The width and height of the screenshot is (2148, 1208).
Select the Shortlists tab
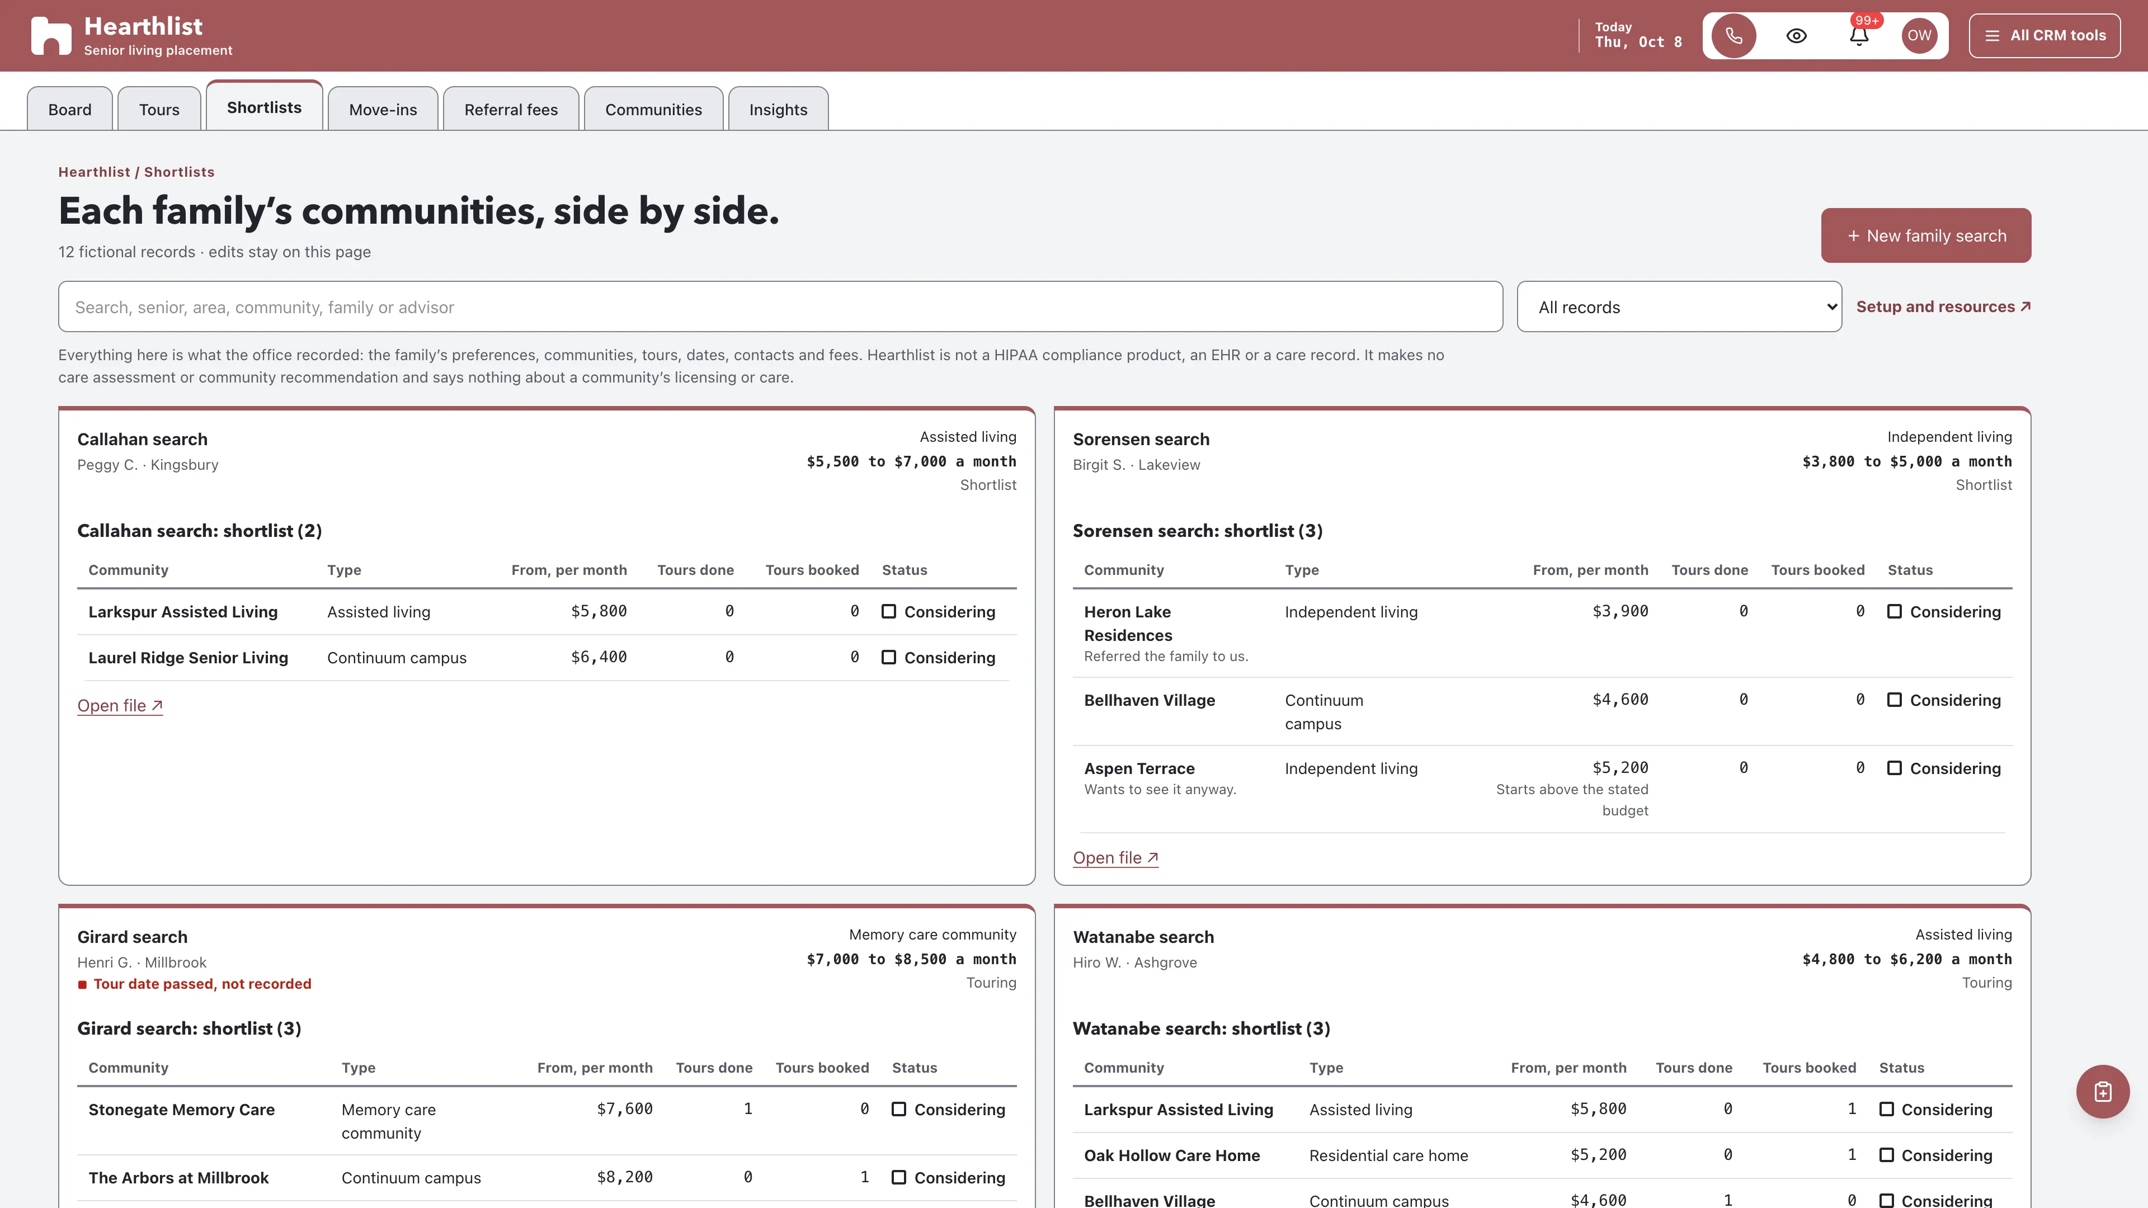point(265,107)
